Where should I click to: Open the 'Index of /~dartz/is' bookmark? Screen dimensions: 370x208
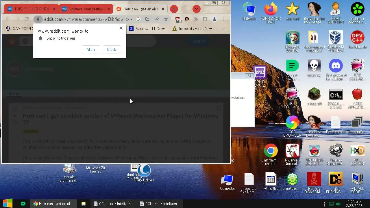[x=192, y=29]
